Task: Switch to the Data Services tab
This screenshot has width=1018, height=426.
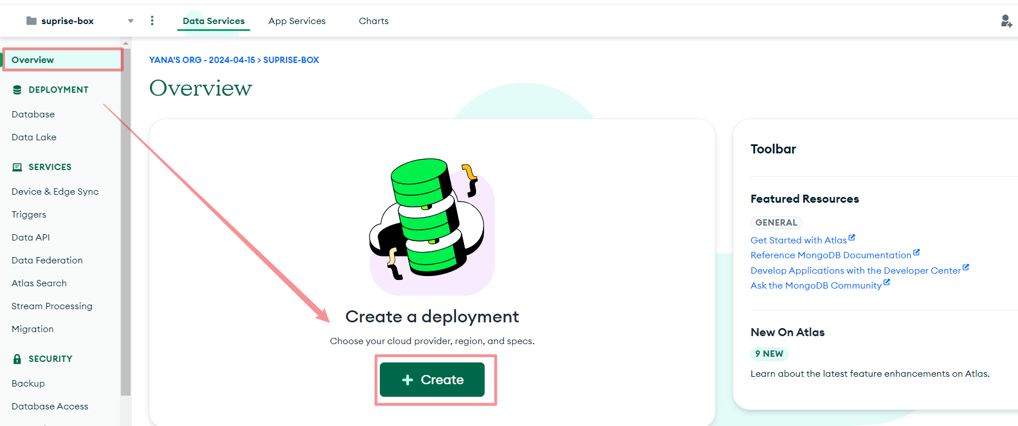Action: coord(214,21)
